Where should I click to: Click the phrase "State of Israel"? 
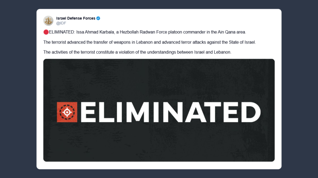coord(238,42)
